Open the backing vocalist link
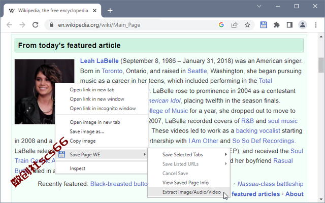325x203 pixels. coord(258,131)
